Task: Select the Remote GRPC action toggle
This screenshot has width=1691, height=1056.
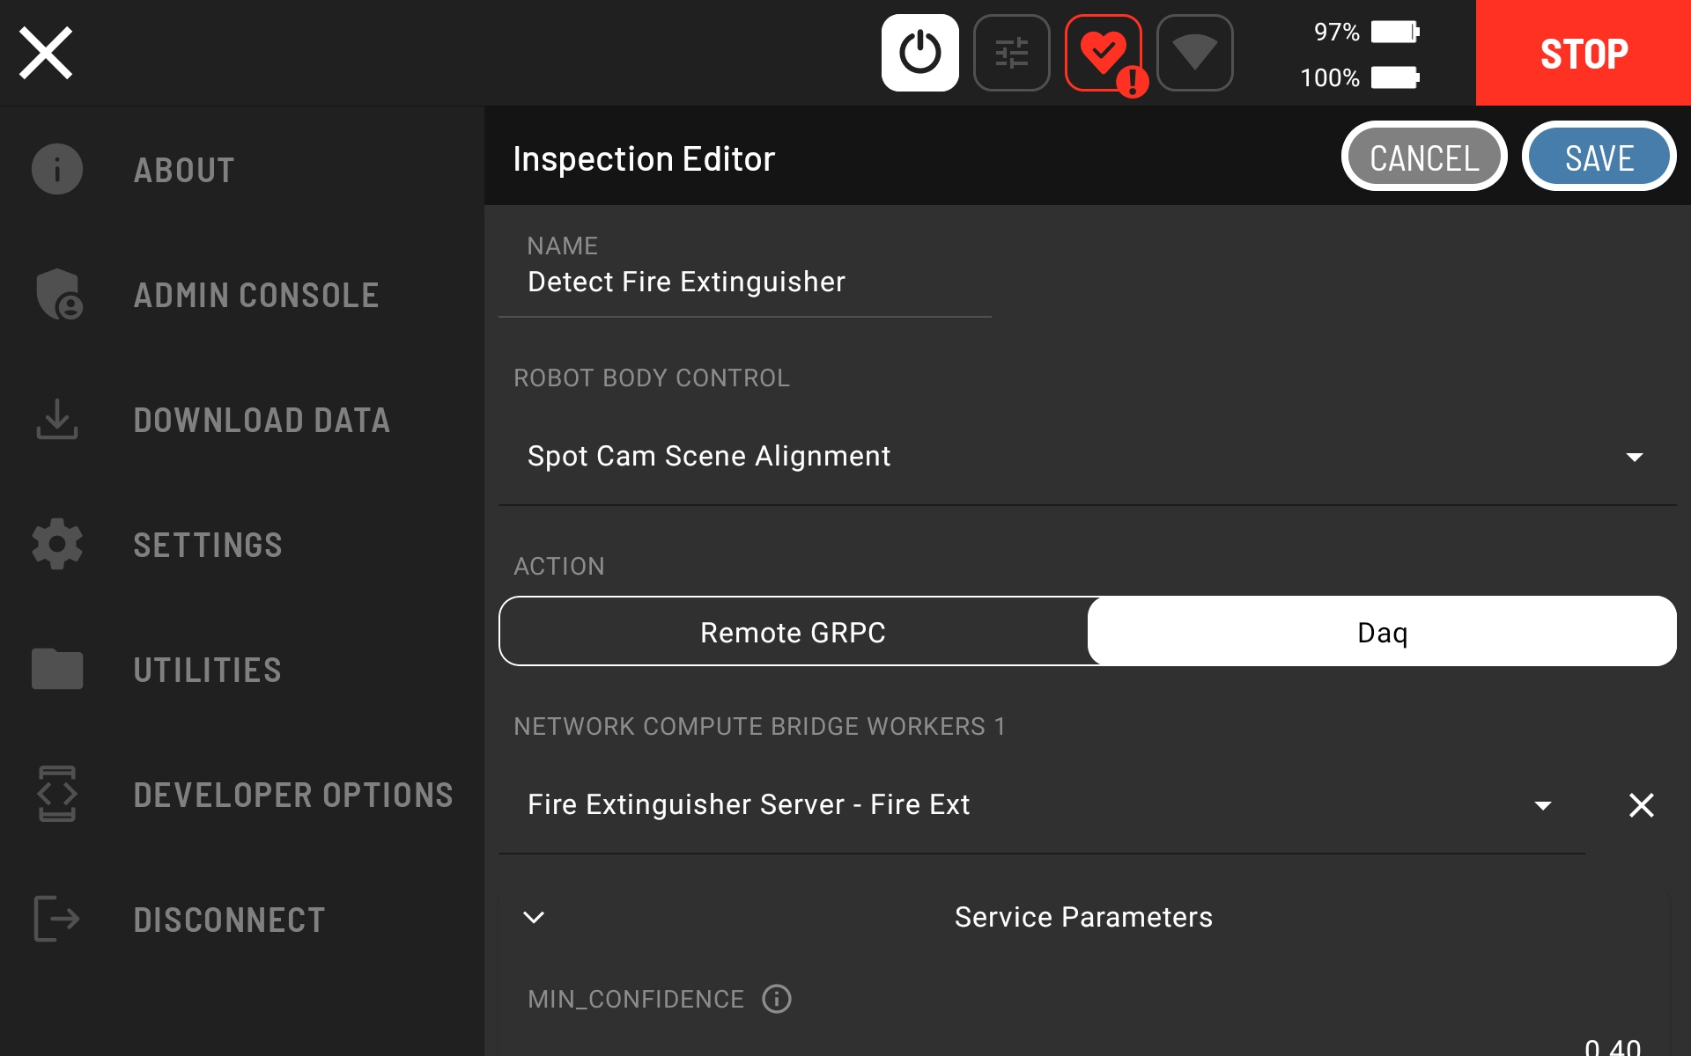Action: coord(793,630)
